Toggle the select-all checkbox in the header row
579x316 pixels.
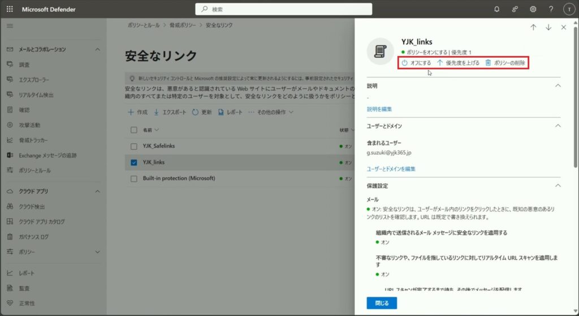point(133,130)
